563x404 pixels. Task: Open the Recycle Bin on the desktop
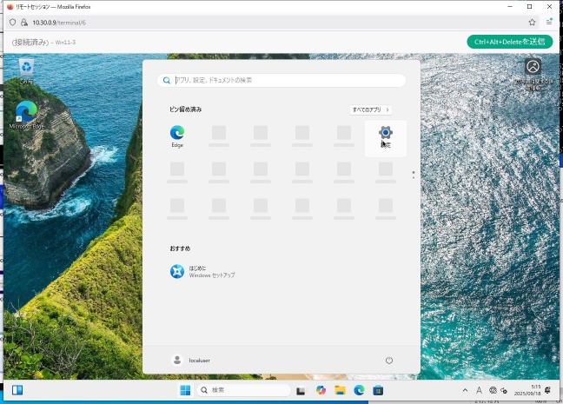[26, 70]
